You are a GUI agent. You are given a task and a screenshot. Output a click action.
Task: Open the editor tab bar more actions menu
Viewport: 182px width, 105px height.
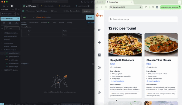pyautogui.click(x=92, y=6)
